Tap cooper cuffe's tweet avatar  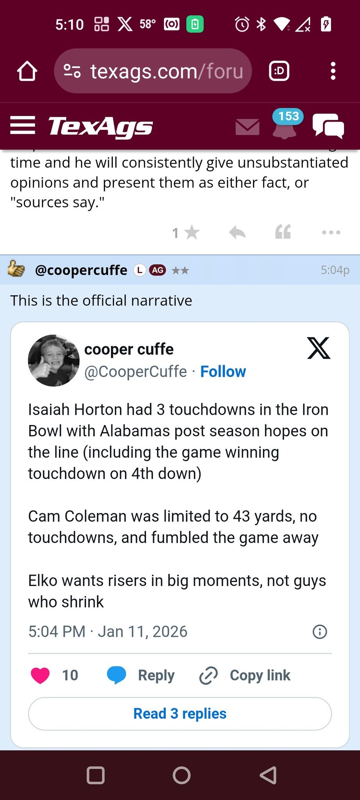(x=53, y=361)
